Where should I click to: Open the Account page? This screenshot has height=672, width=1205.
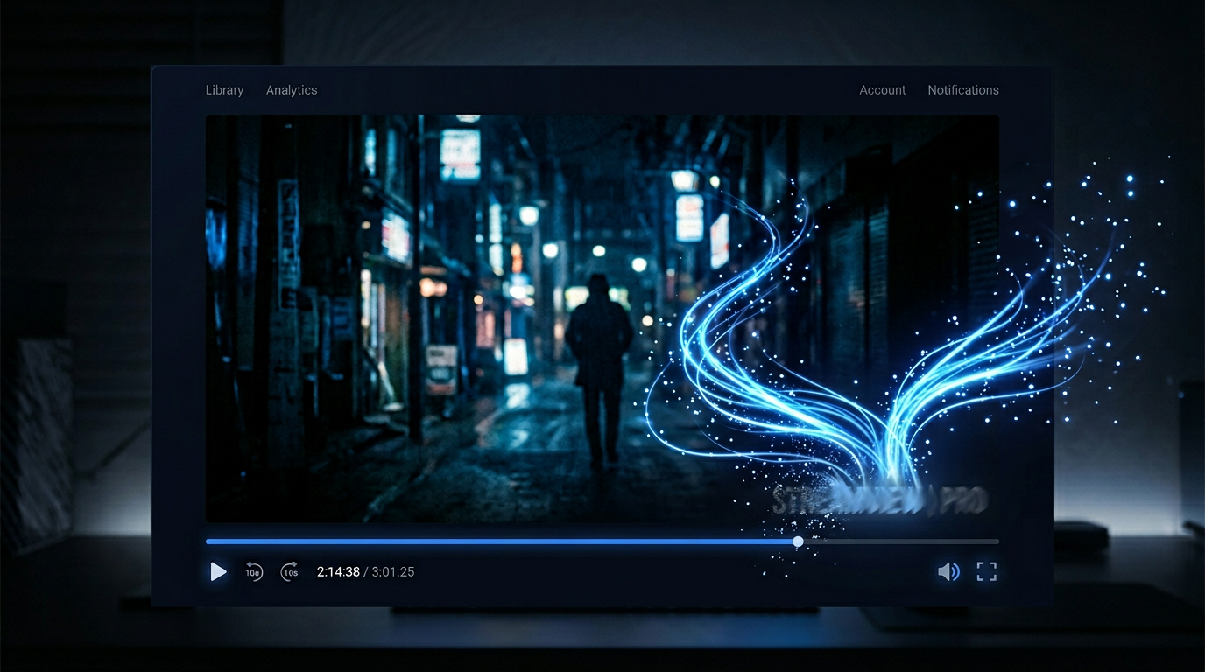(882, 90)
